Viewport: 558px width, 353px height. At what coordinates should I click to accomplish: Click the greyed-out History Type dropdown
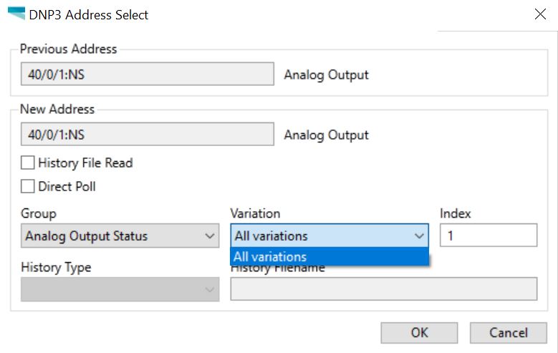click(x=120, y=289)
